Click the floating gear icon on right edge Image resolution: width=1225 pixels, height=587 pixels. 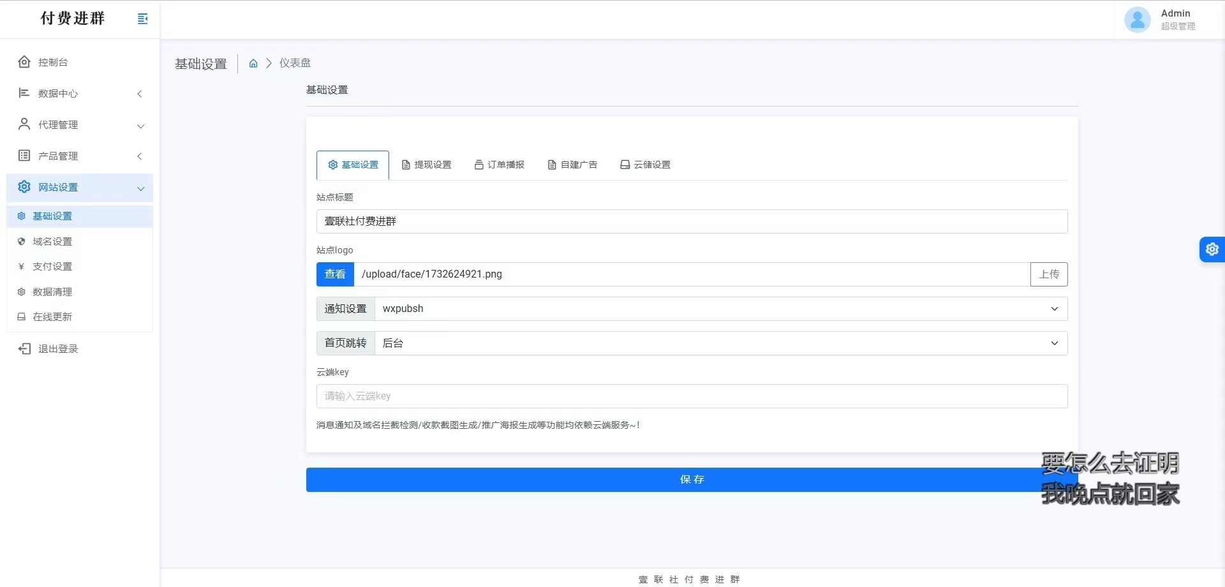tap(1213, 249)
